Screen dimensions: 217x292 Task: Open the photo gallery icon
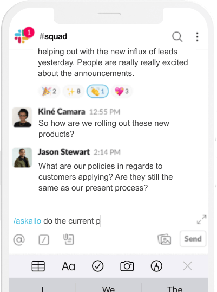coord(165,239)
